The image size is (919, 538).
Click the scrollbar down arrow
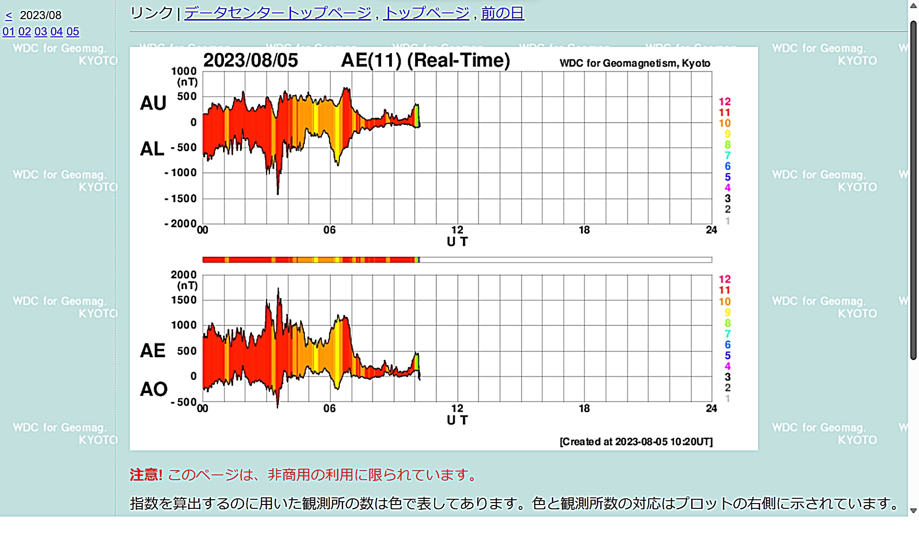pos(913,510)
